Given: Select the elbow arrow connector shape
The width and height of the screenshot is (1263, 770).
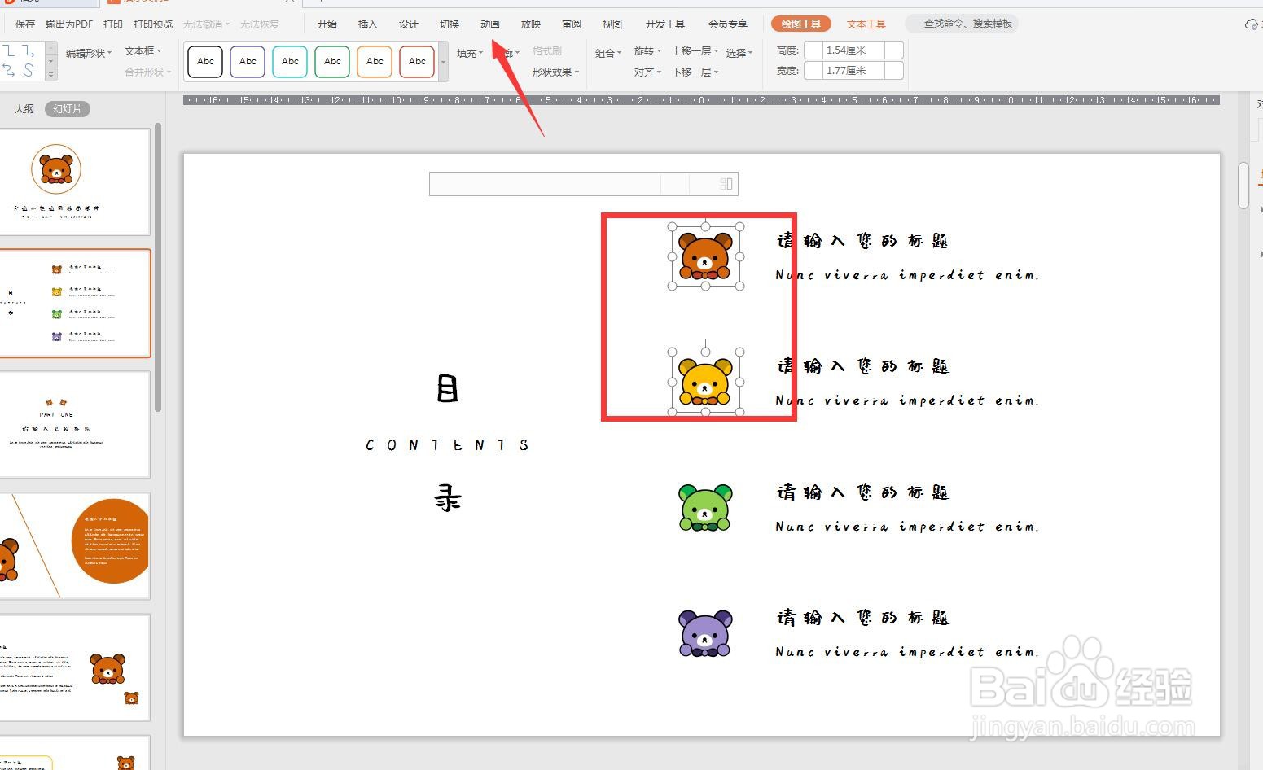Looking at the screenshot, I should point(29,51).
